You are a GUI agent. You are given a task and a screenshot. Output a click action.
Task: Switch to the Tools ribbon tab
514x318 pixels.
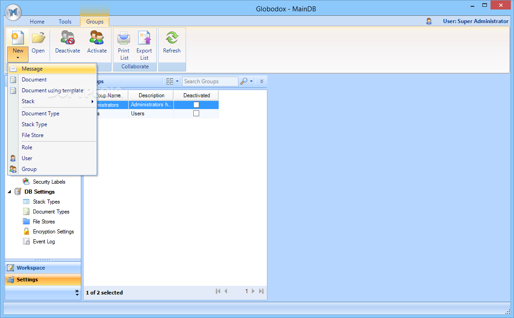[65, 22]
